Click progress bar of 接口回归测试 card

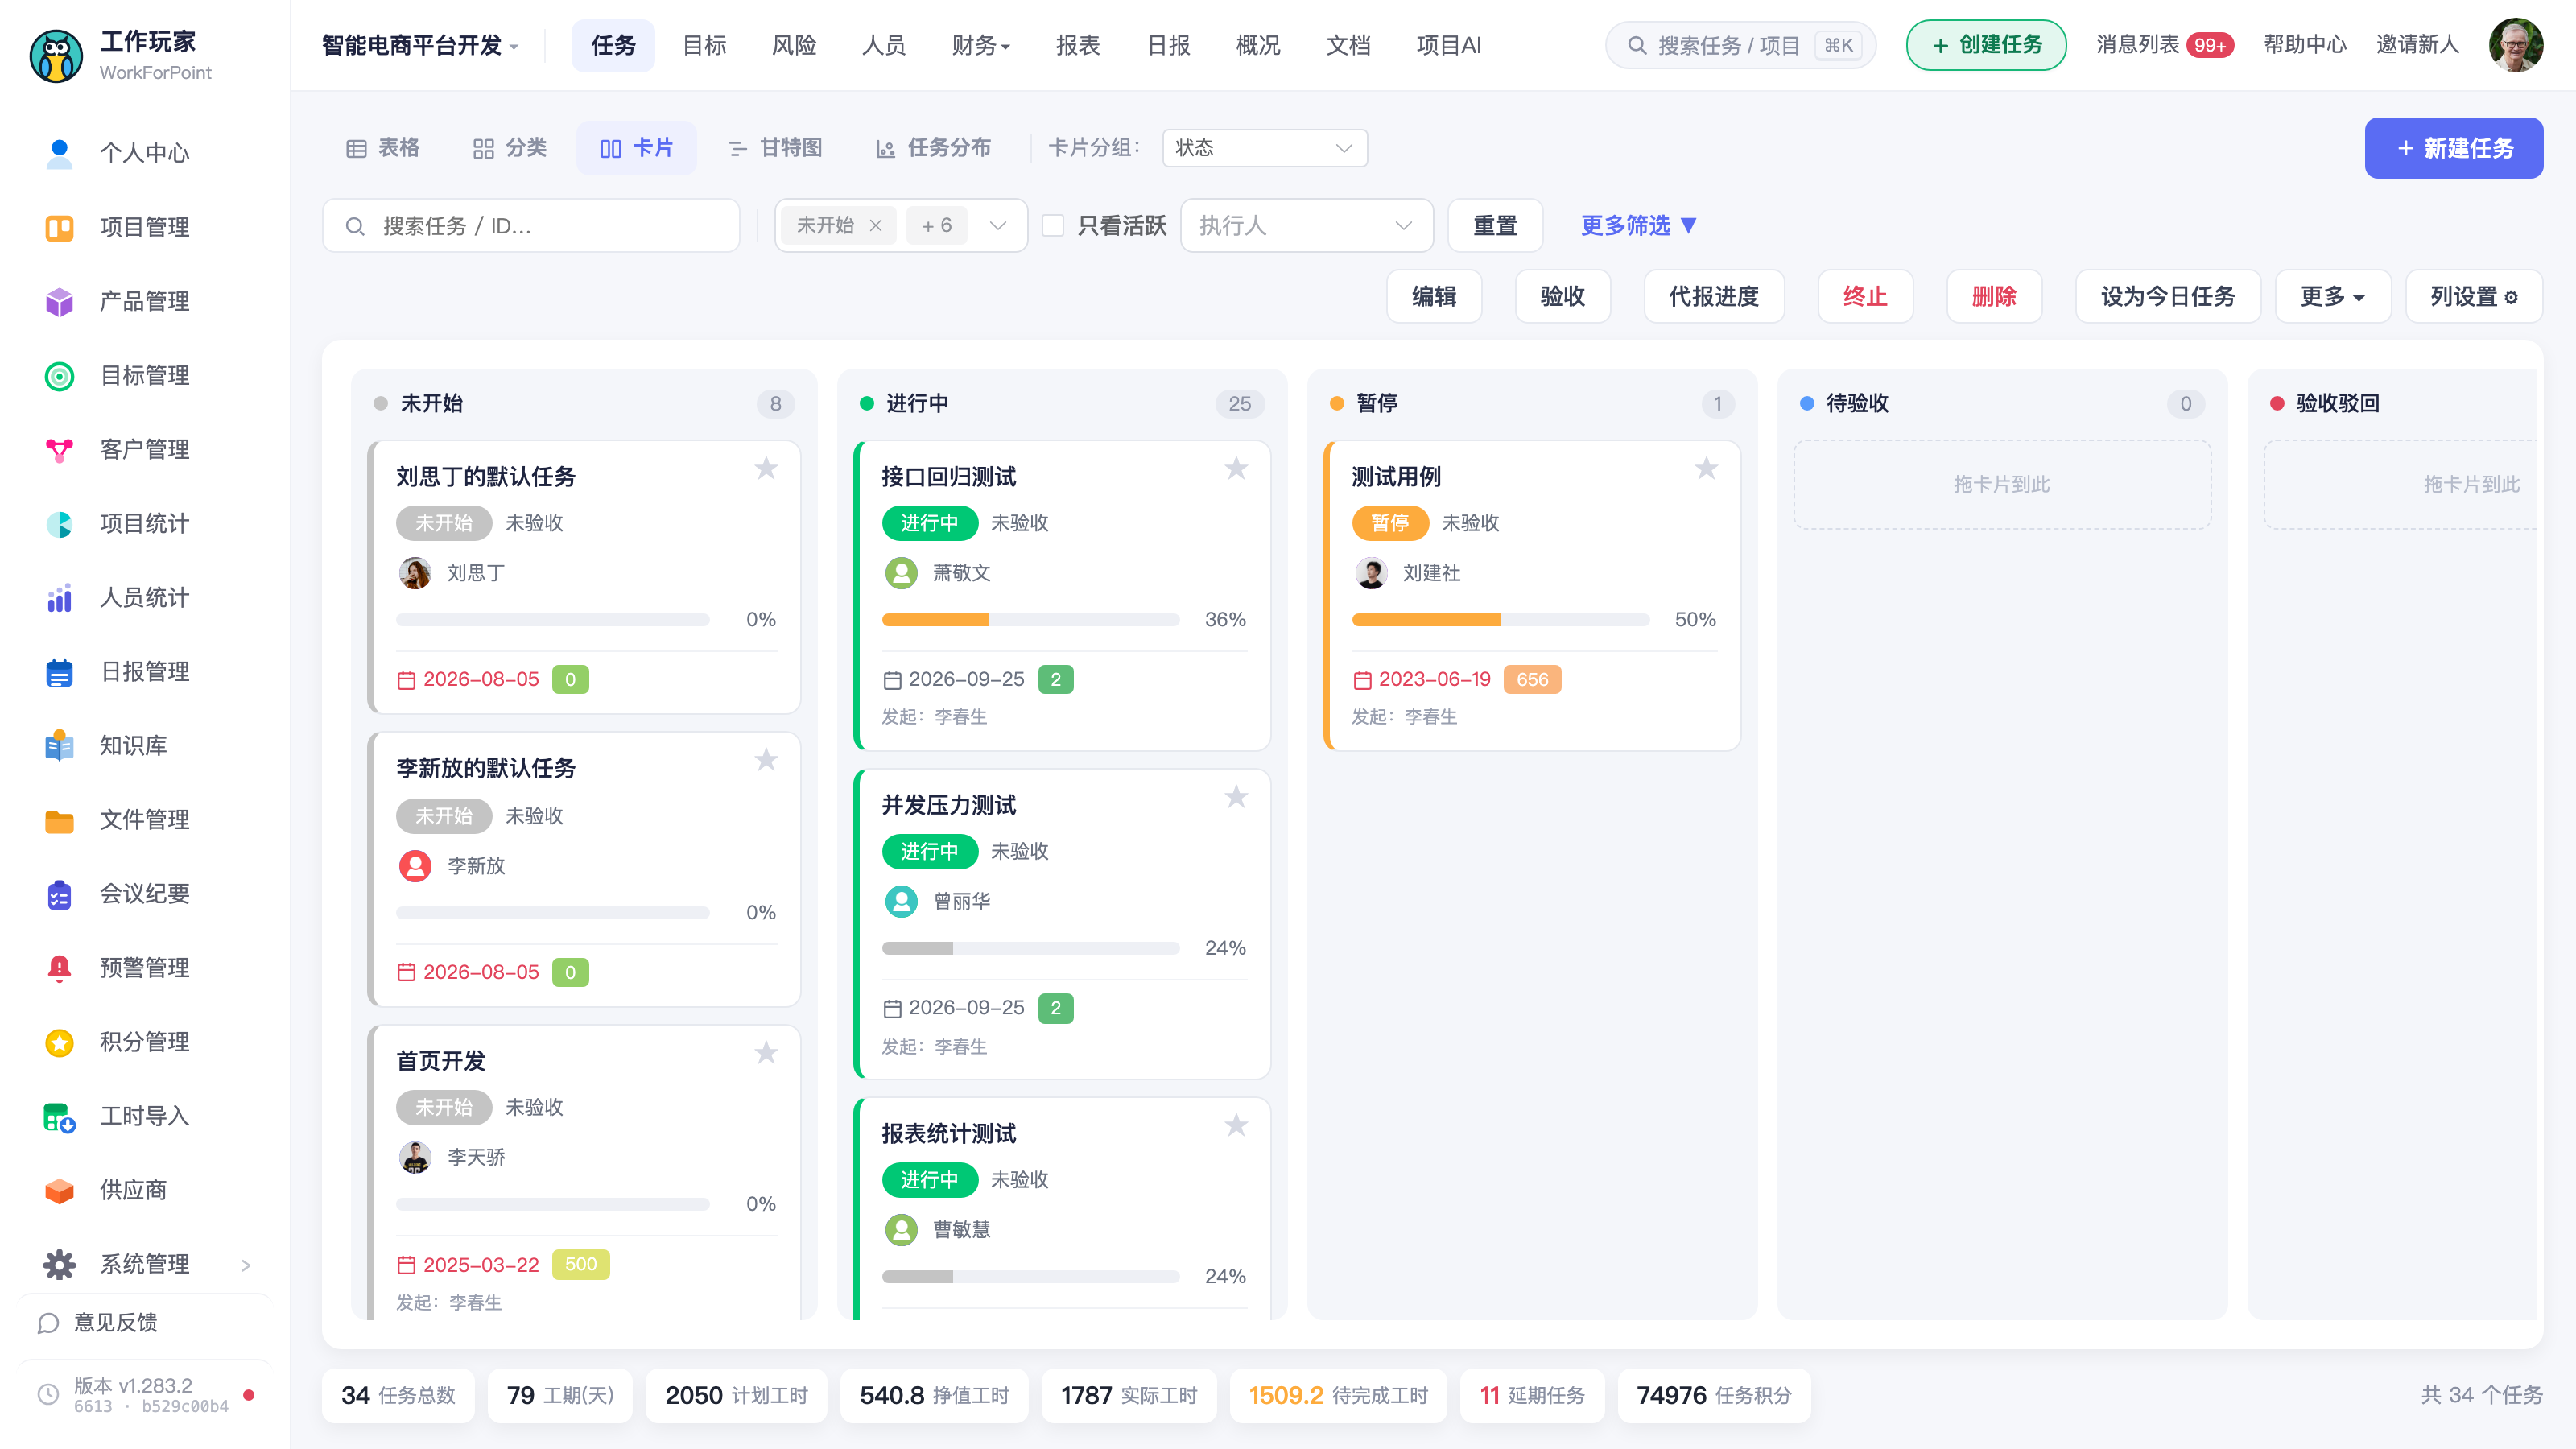coord(1030,620)
